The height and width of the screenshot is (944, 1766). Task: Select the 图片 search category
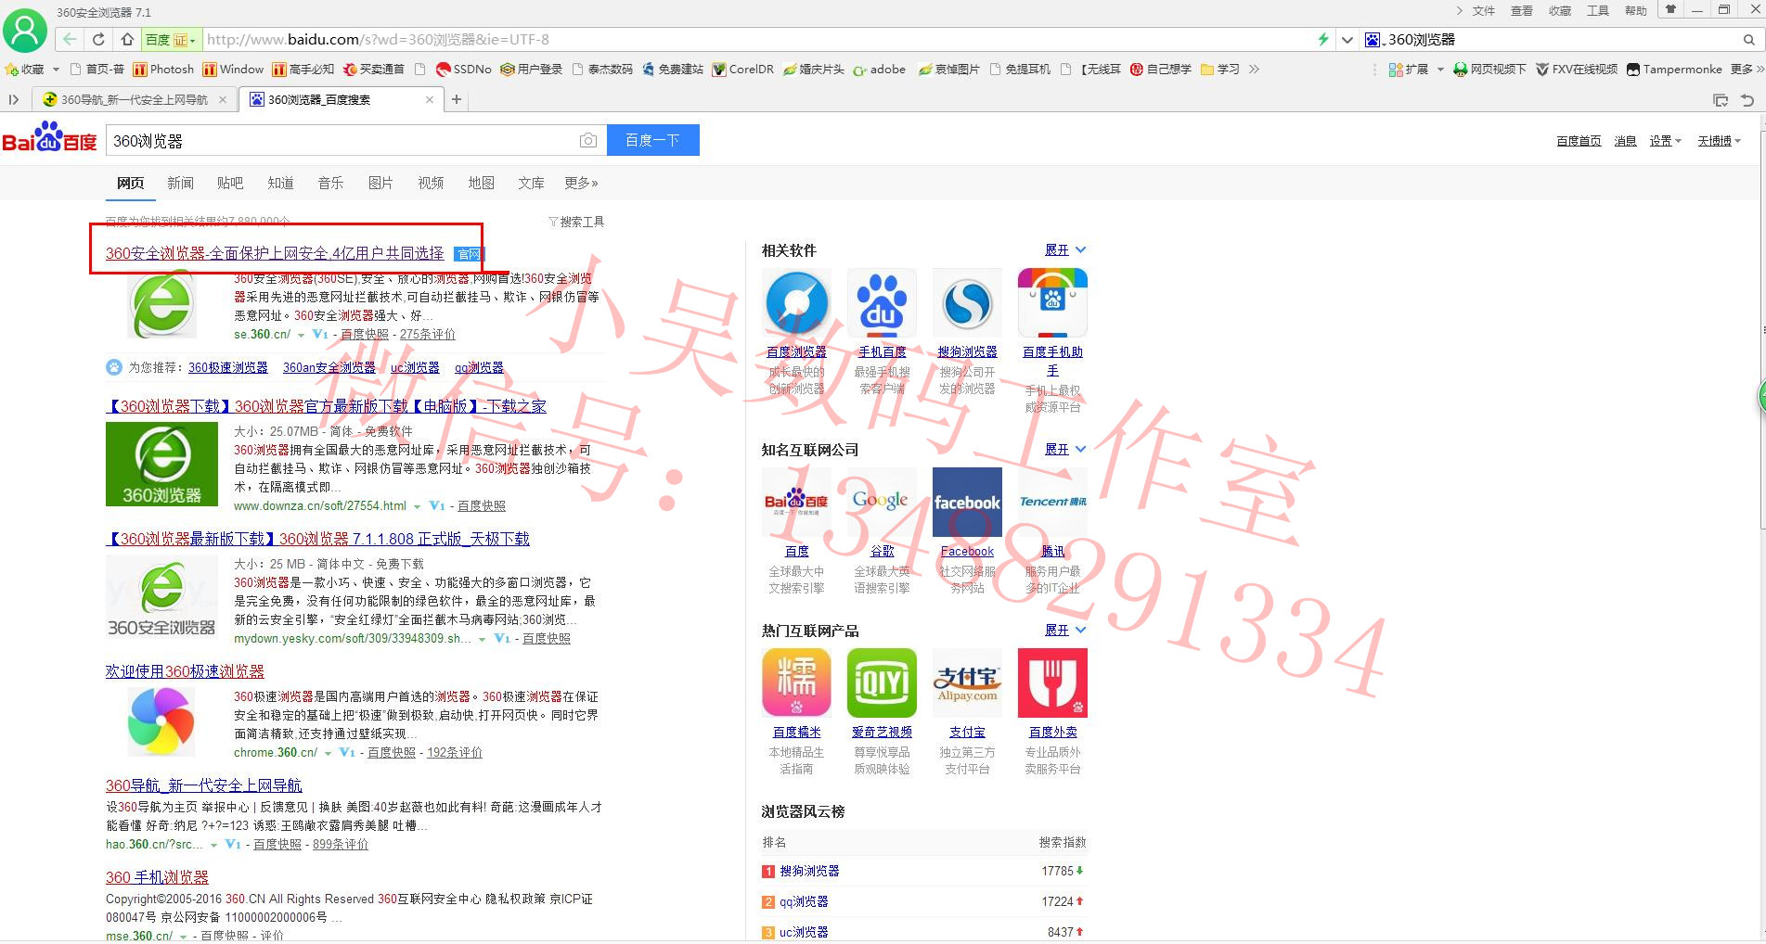coord(380,183)
